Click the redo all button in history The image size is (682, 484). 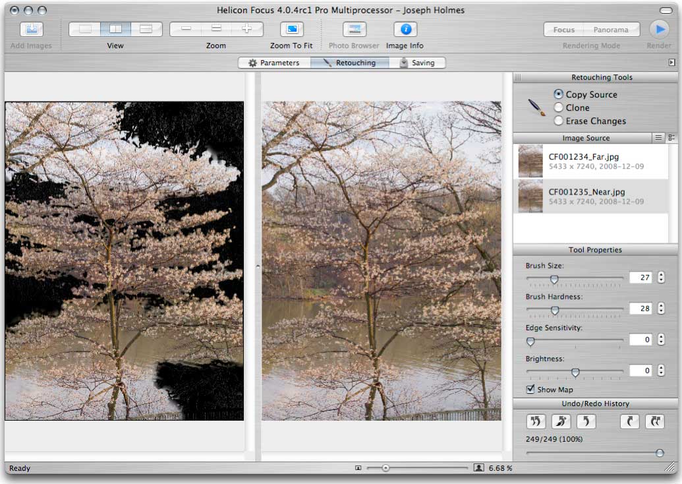pyautogui.click(x=655, y=421)
